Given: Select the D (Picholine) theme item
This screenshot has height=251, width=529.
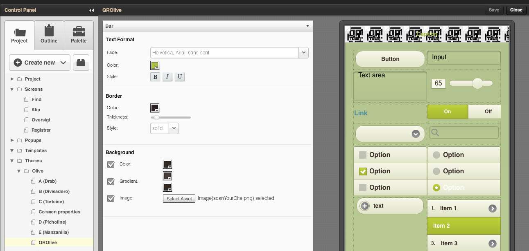Looking at the screenshot, I should click(x=52, y=222).
